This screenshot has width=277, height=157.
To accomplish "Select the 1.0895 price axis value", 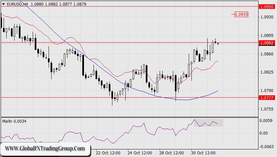I will 267,35.
